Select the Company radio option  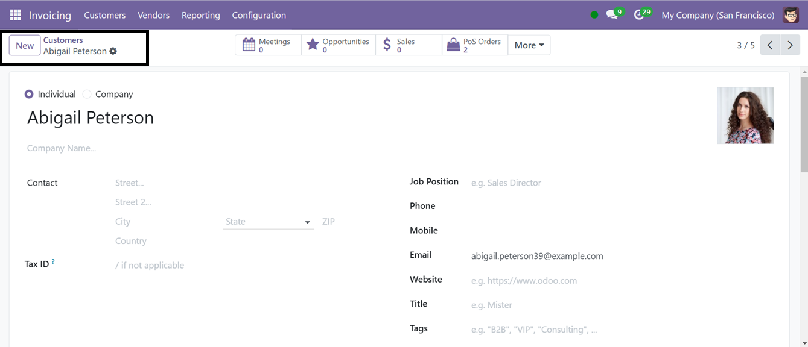pyautogui.click(x=87, y=94)
